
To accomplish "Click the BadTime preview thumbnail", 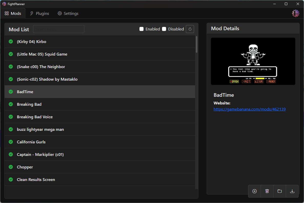I will [x=253, y=61].
